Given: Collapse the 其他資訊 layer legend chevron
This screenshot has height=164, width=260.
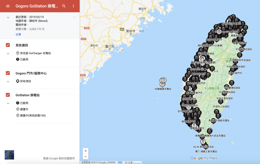Looking at the screenshot, I should (8, 53).
